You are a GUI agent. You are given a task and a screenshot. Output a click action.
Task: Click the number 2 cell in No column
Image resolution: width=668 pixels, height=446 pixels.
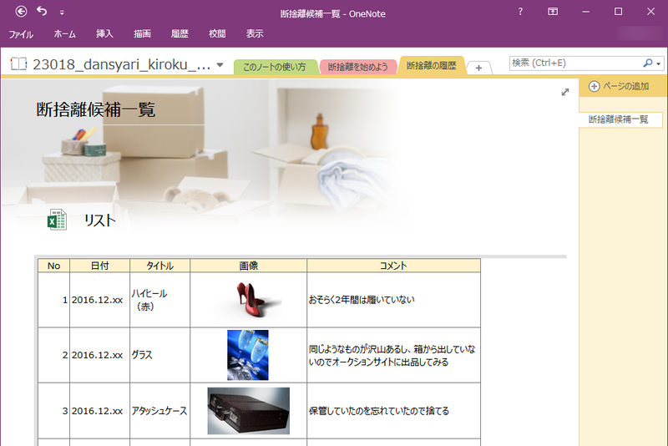(x=53, y=355)
